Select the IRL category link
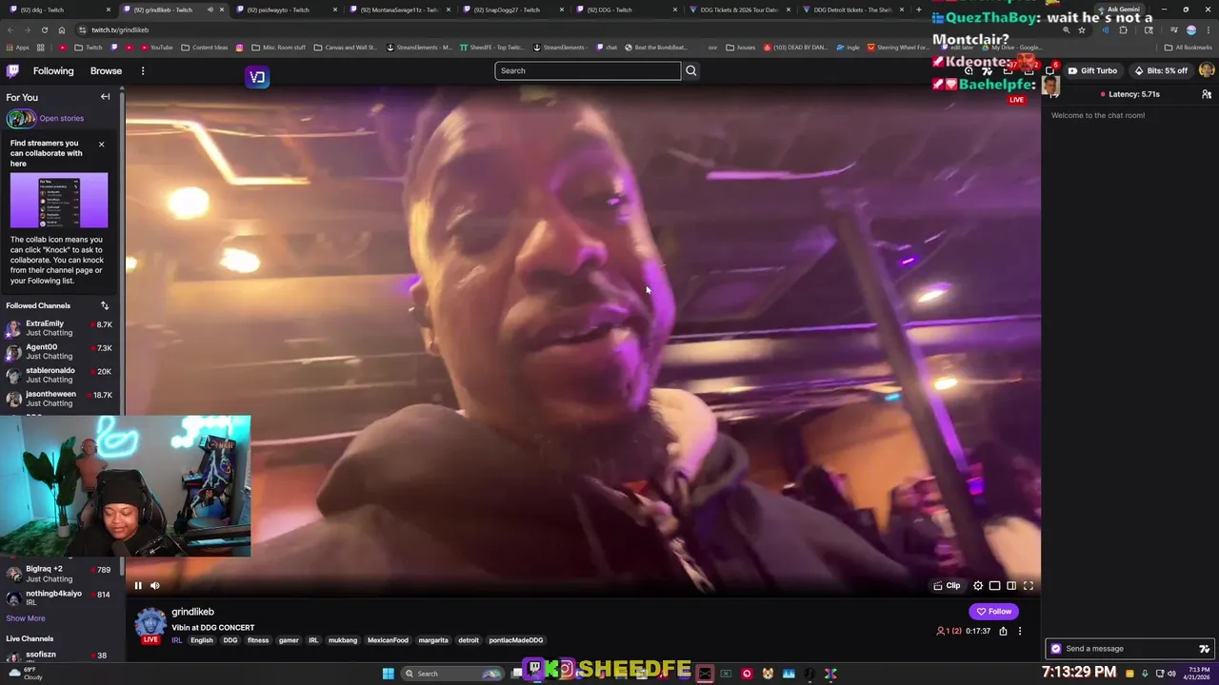The height and width of the screenshot is (685, 1219). (x=176, y=640)
